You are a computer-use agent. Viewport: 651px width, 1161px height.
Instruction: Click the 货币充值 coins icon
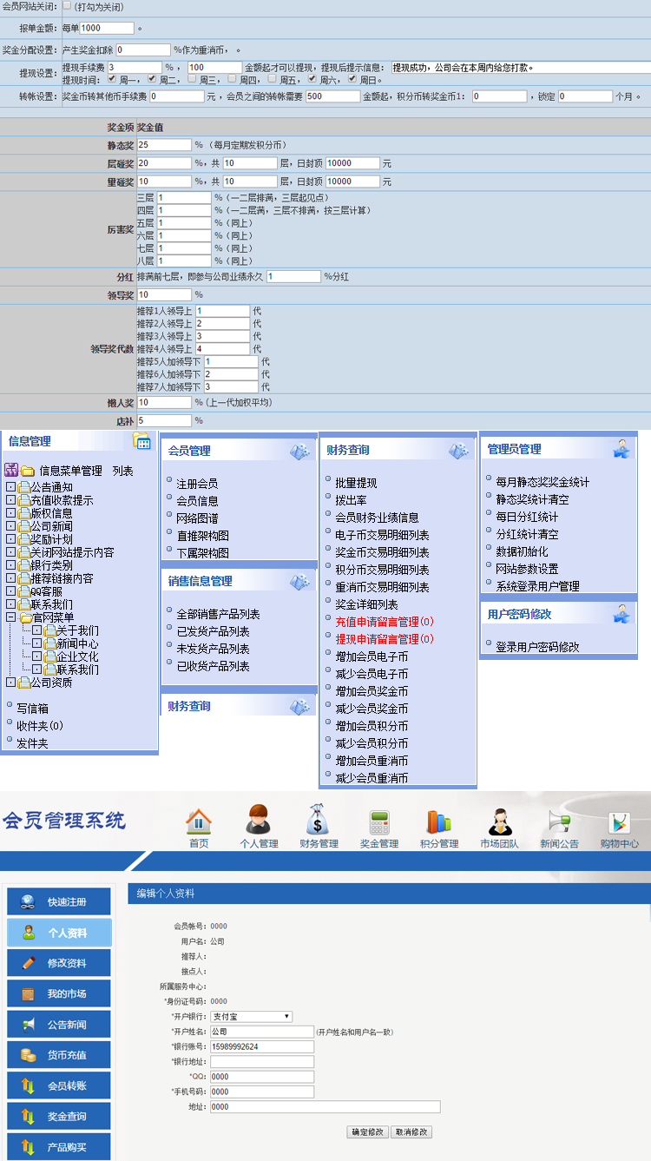(x=29, y=1054)
